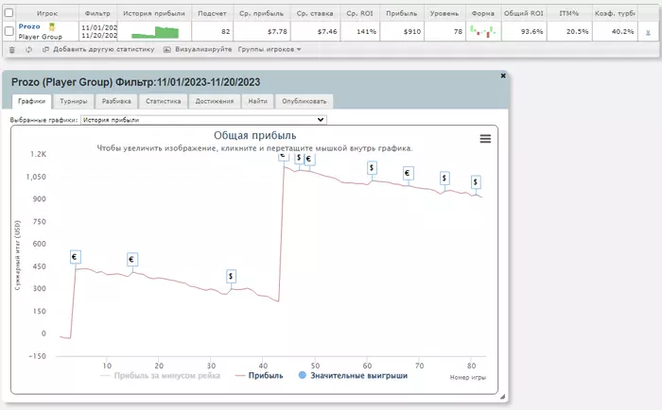
Task: Click the $ marker near game 75
Action: pos(444,179)
